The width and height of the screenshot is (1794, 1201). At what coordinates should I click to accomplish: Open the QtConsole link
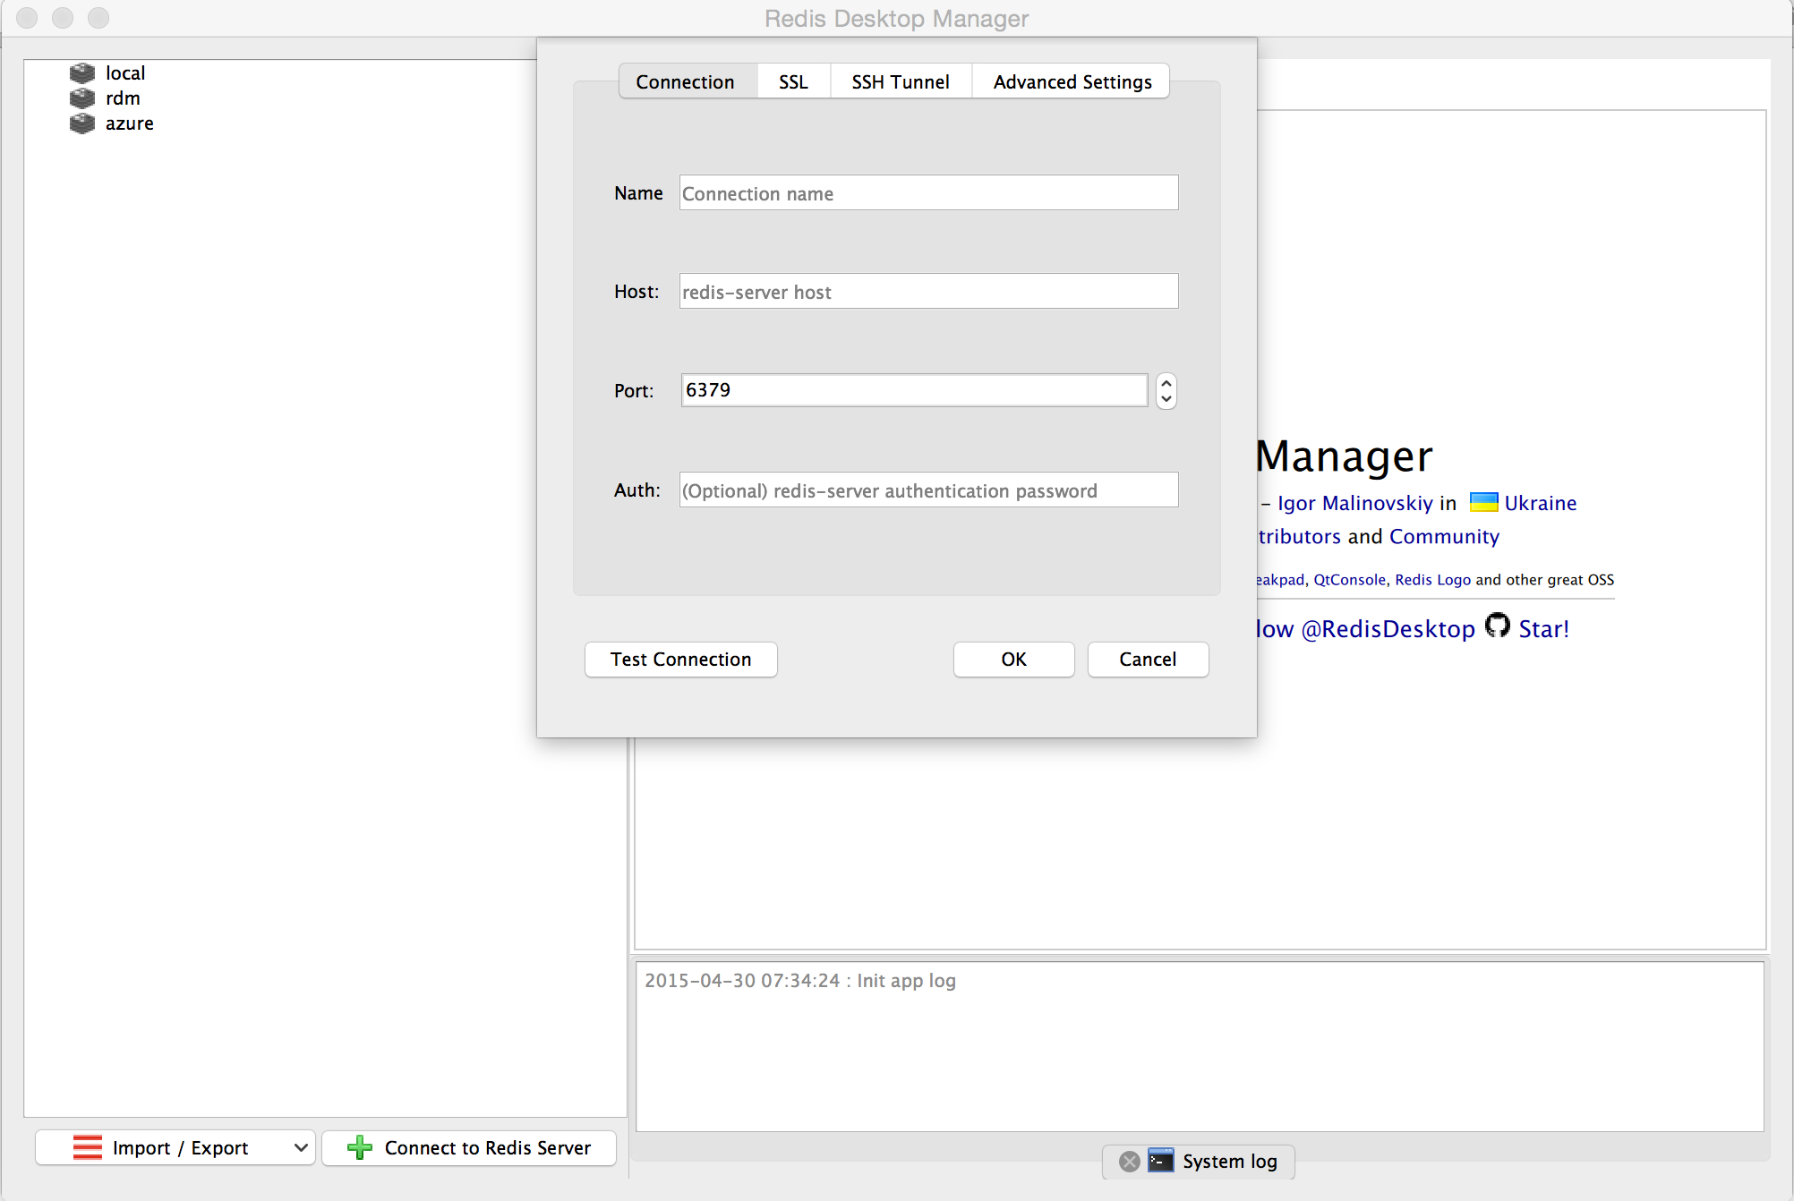pyautogui.click(x=1349, y=580)
